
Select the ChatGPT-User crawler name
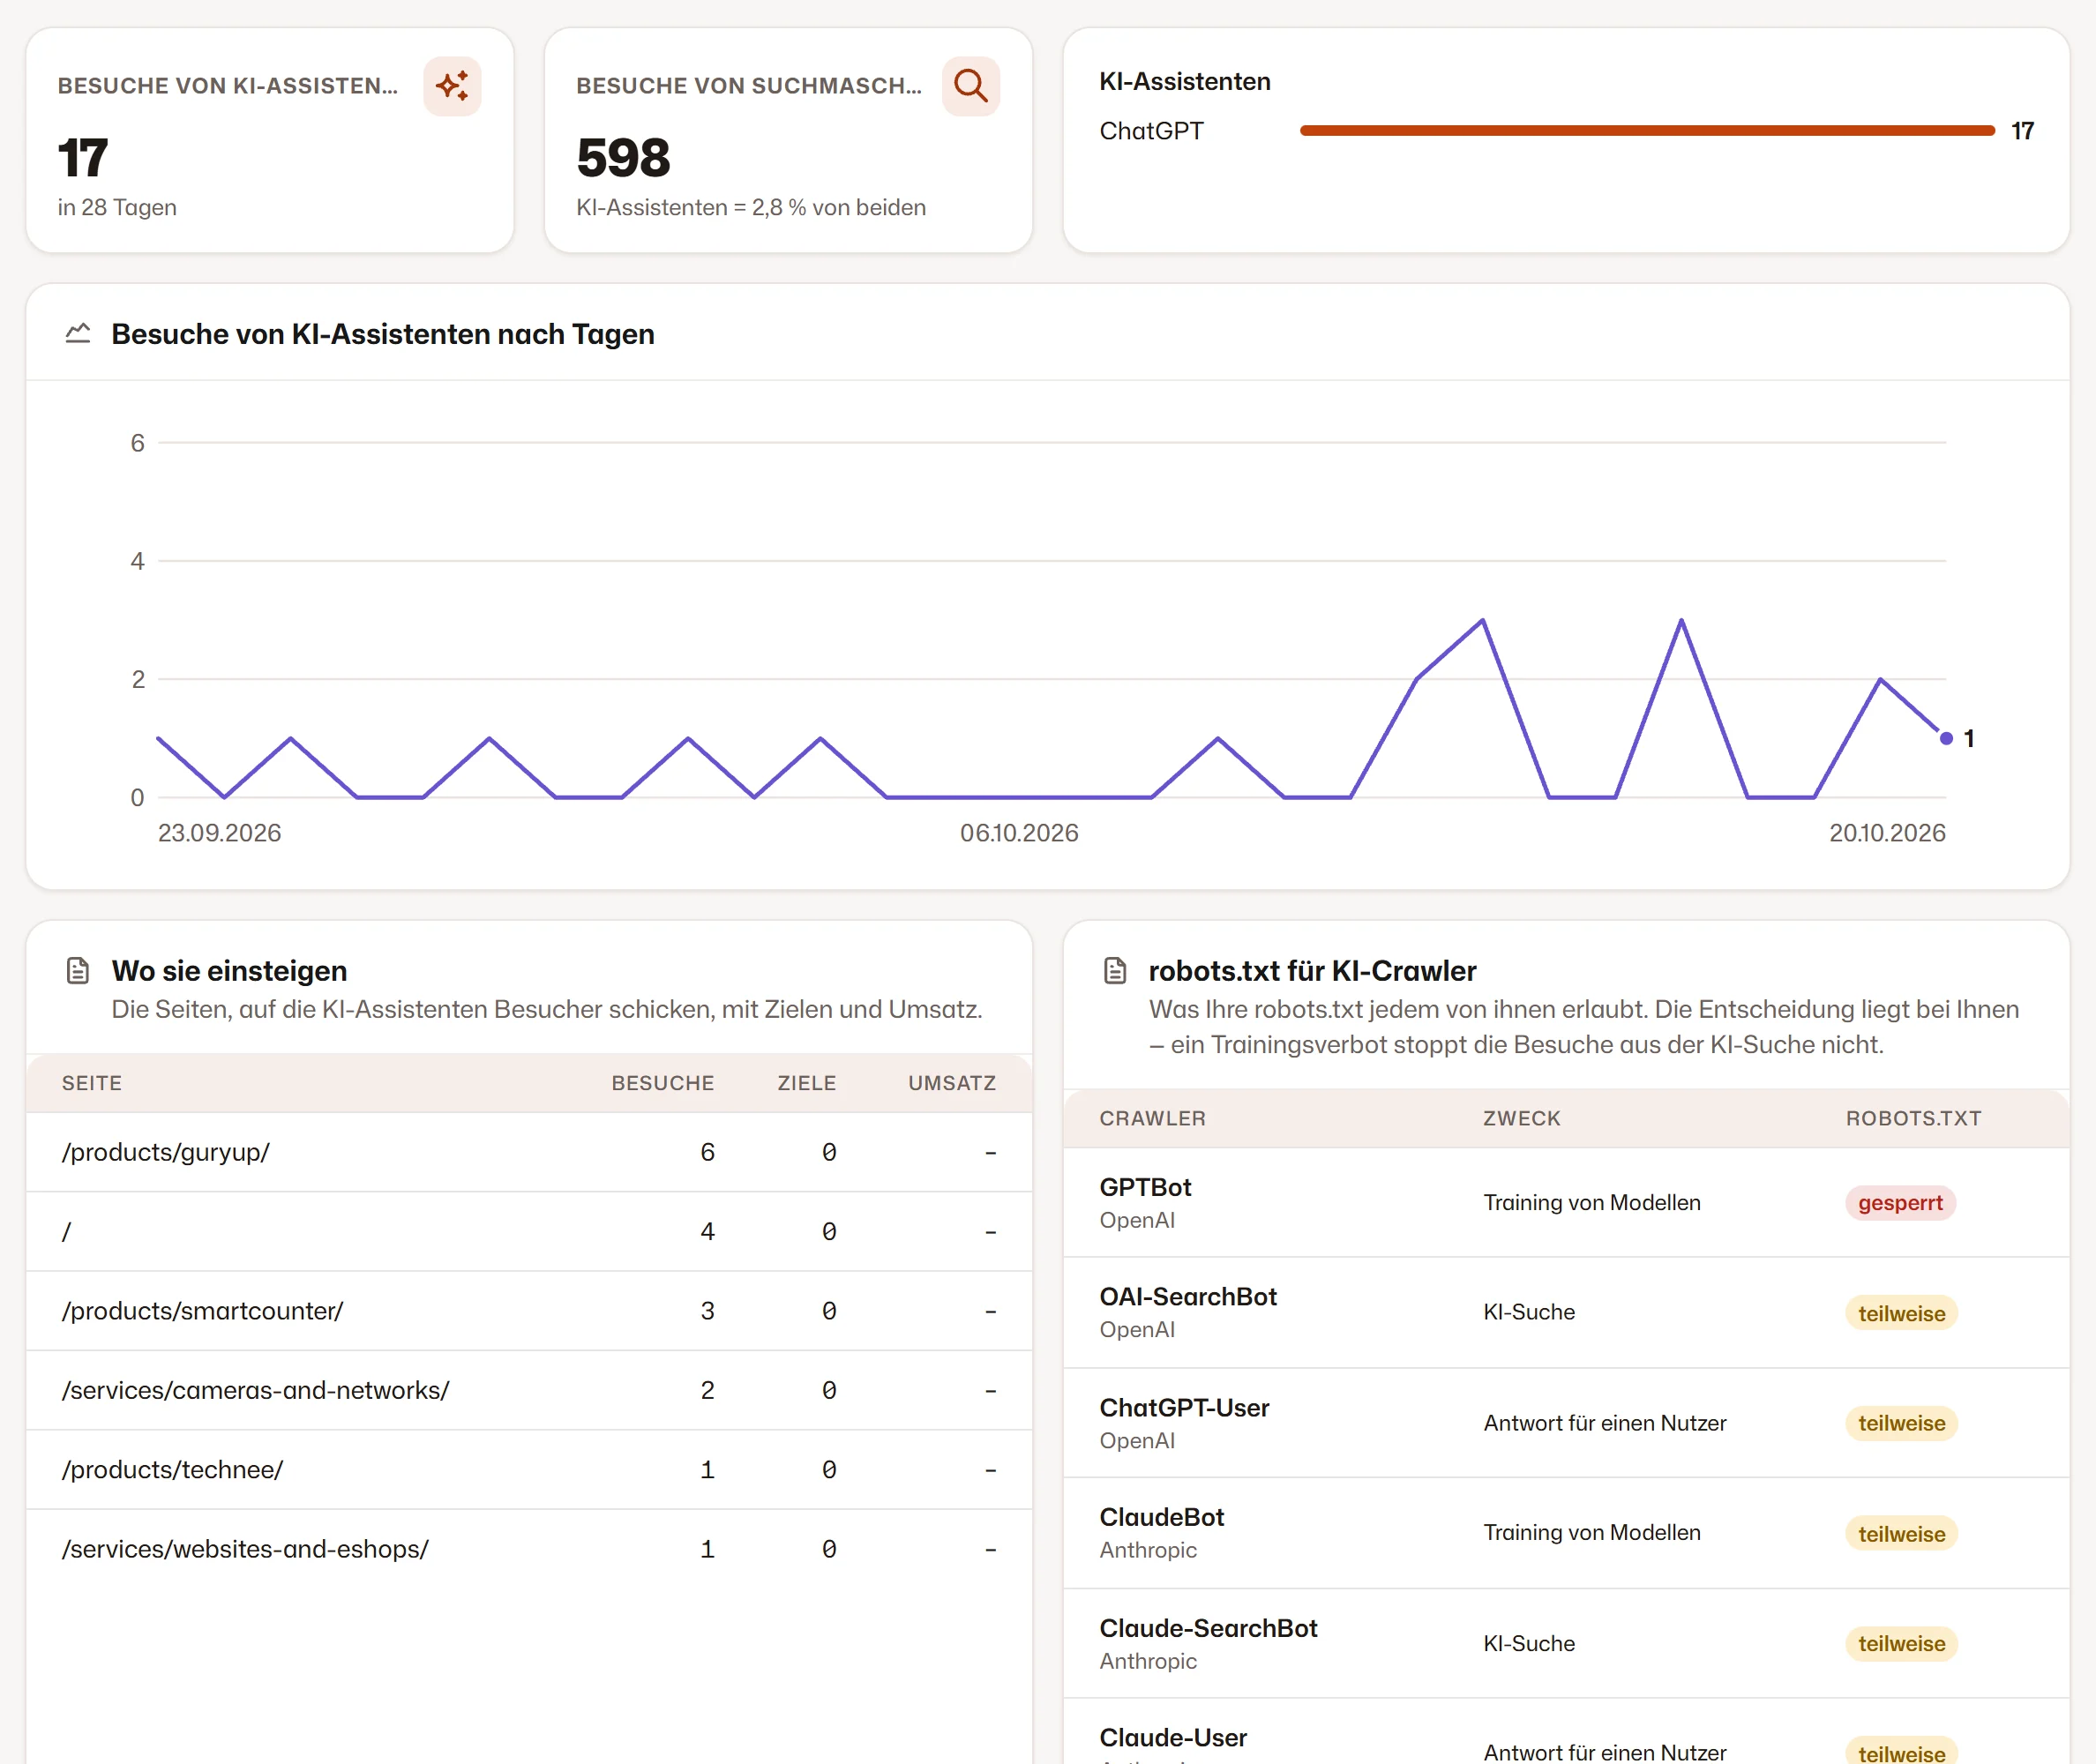point(1184,1408)
